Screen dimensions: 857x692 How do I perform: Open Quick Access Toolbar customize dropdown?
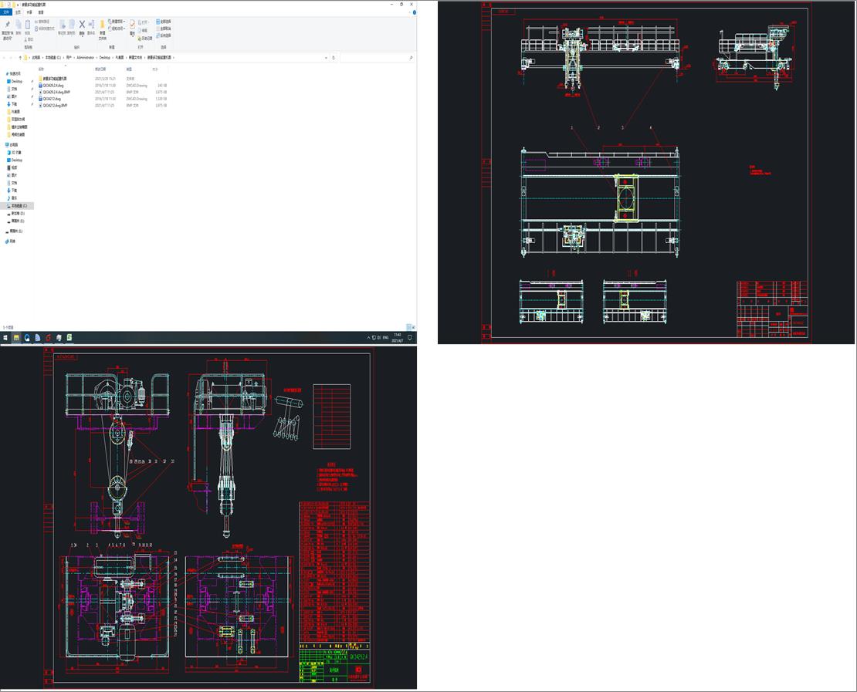click(18, 5)
